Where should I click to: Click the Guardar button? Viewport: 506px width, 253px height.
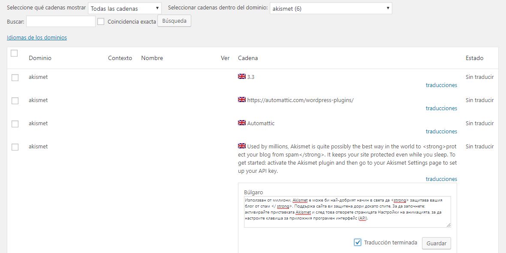(436, 243)
